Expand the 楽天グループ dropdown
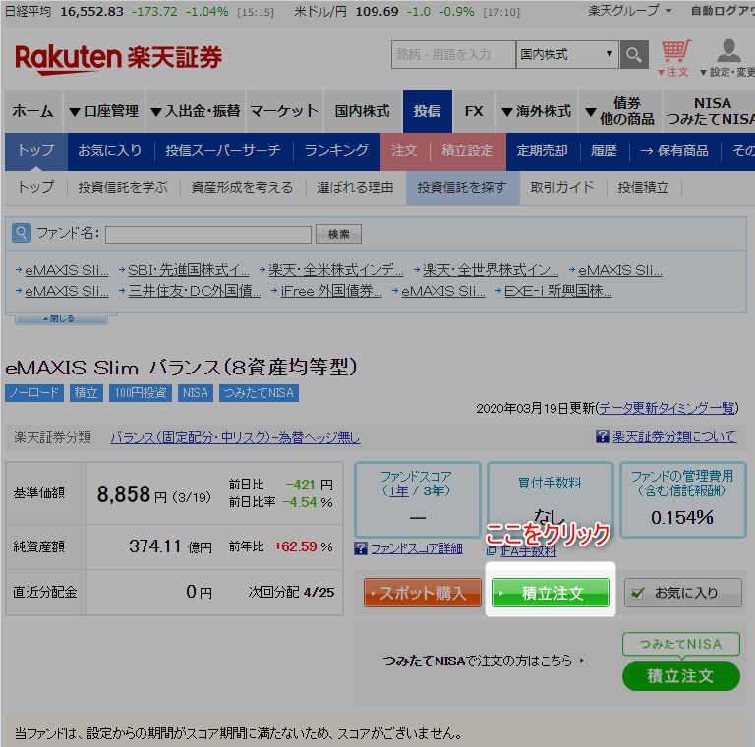The width and height of the screenshot is (755, 747). click(x=629, y=11)
